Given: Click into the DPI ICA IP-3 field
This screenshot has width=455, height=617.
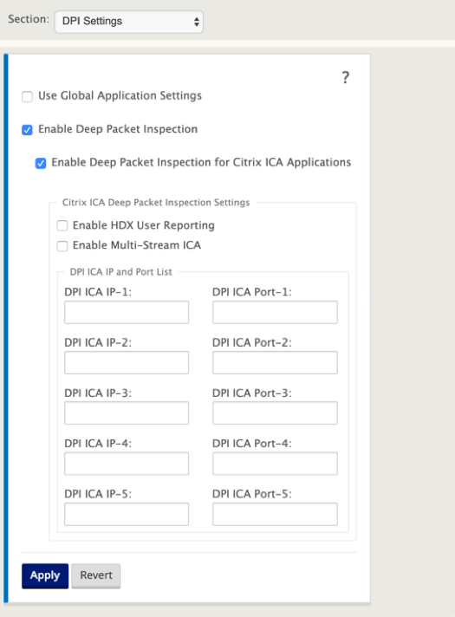Looking at the screenshot, I should [x=127, y=412].
